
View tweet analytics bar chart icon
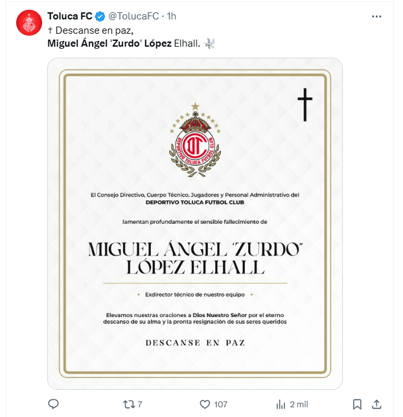coord(281,405)
